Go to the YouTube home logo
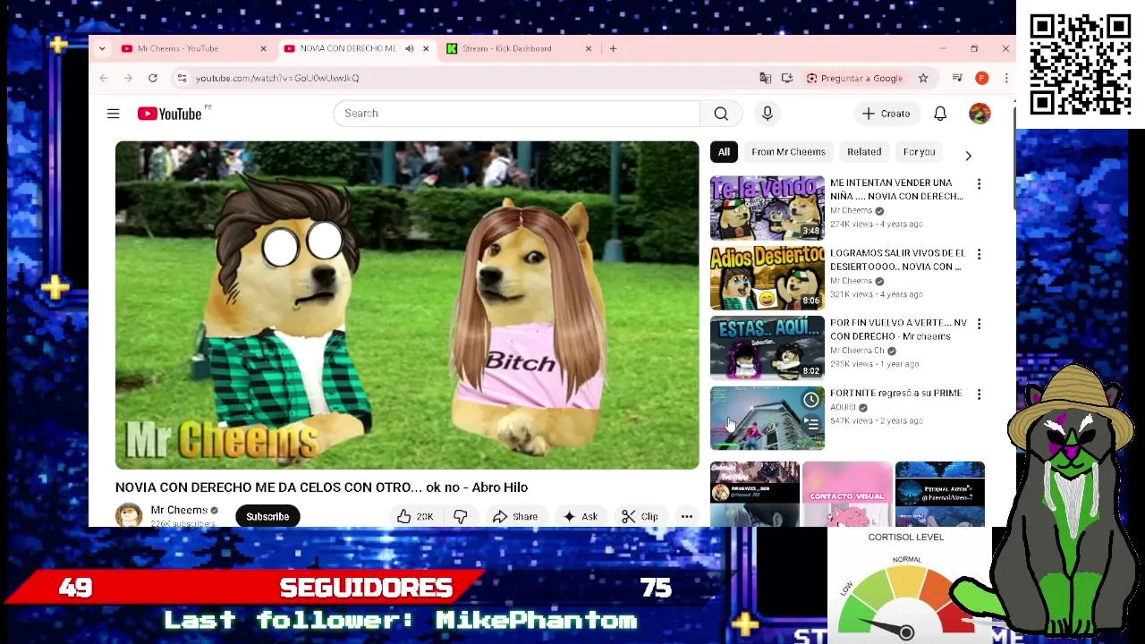This screenshot has width=1145, height=644. tap(170, 114)
